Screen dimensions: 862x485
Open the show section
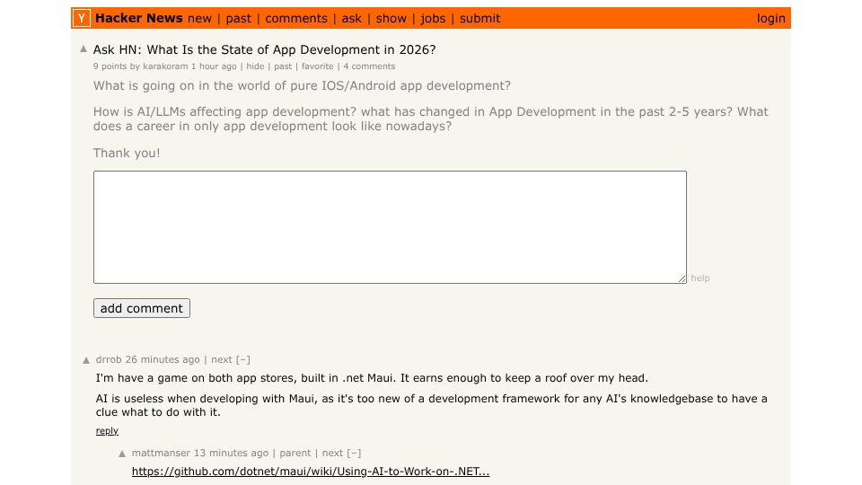(x=391, y=19)
